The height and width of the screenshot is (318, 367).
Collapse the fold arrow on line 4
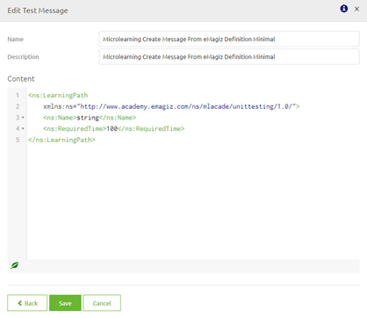23,129
